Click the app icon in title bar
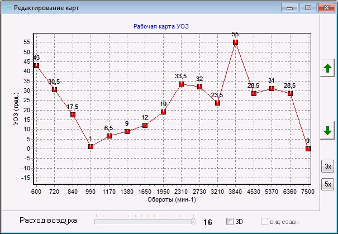 8,8
